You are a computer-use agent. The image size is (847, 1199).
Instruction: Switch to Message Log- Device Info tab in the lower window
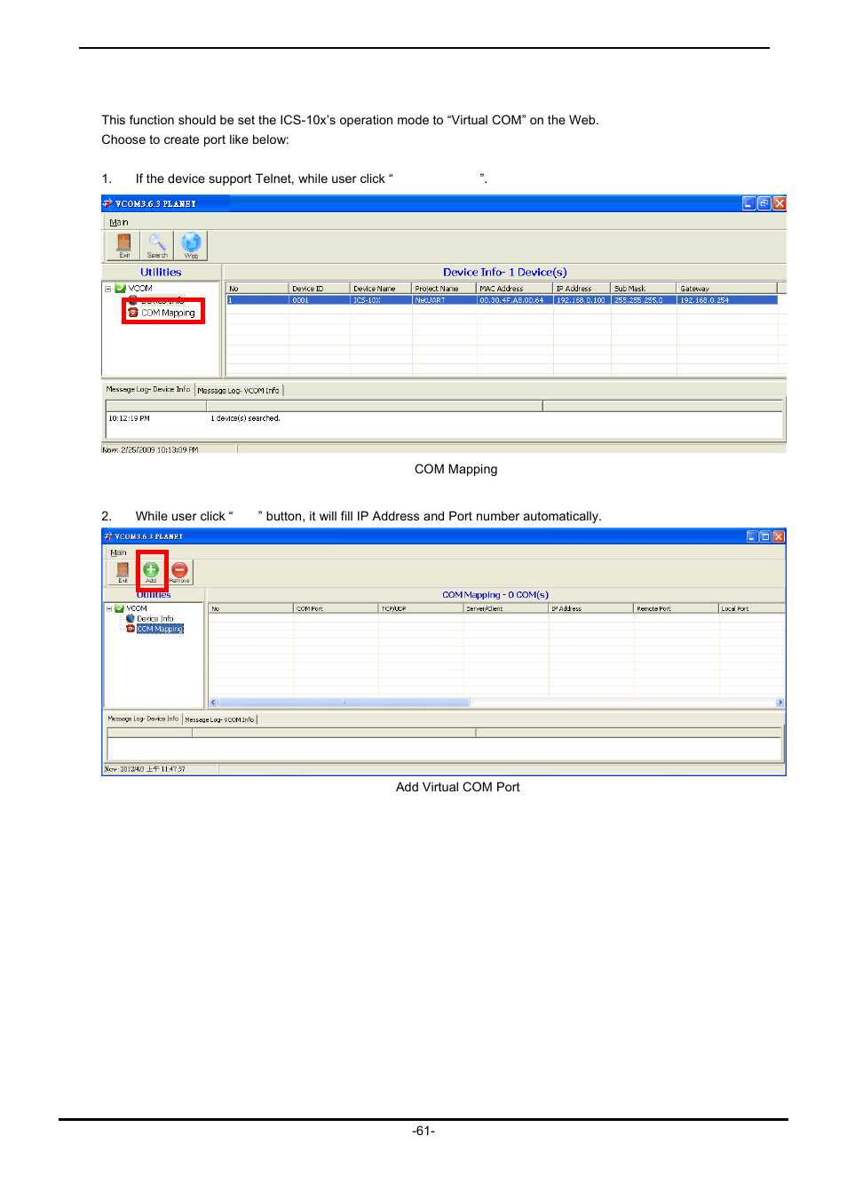[x=143, y=719]
